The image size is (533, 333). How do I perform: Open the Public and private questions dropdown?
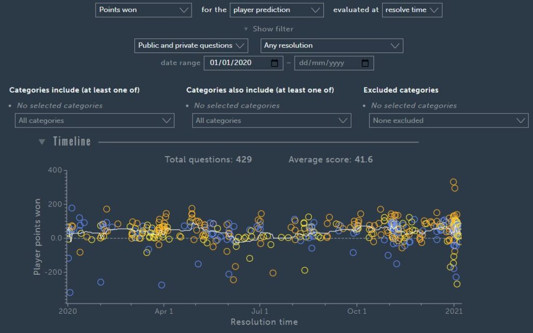[x=191, y=46]
